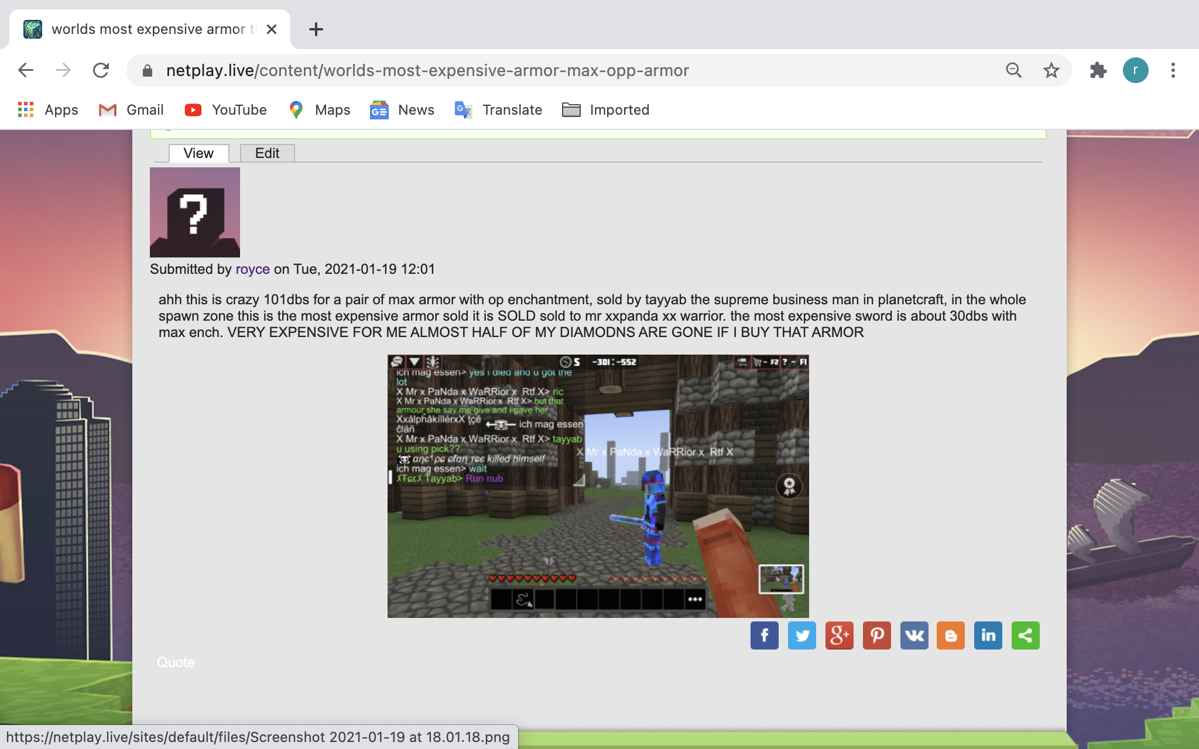
Task: Bookmark this page with the star
Action: coord(1051,70)
